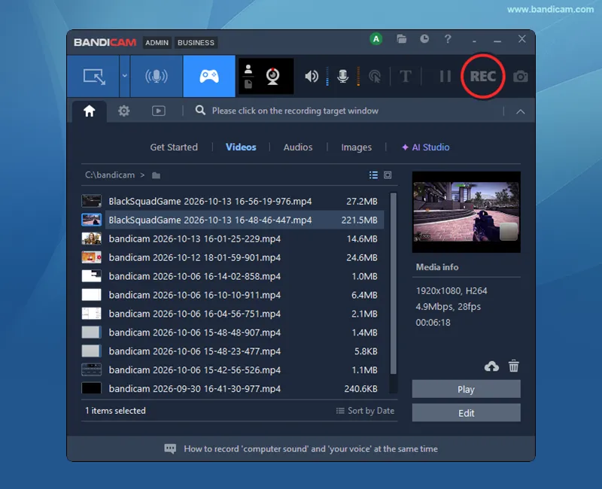Open the screen recording mode dropdown arrow
This screenshot has height=489, width=602.
point(124,76)
